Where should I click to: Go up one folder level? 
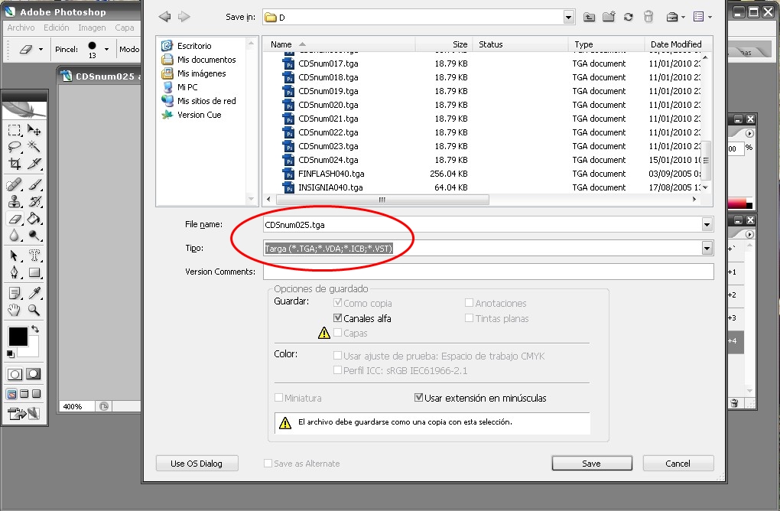pos(589,17)
